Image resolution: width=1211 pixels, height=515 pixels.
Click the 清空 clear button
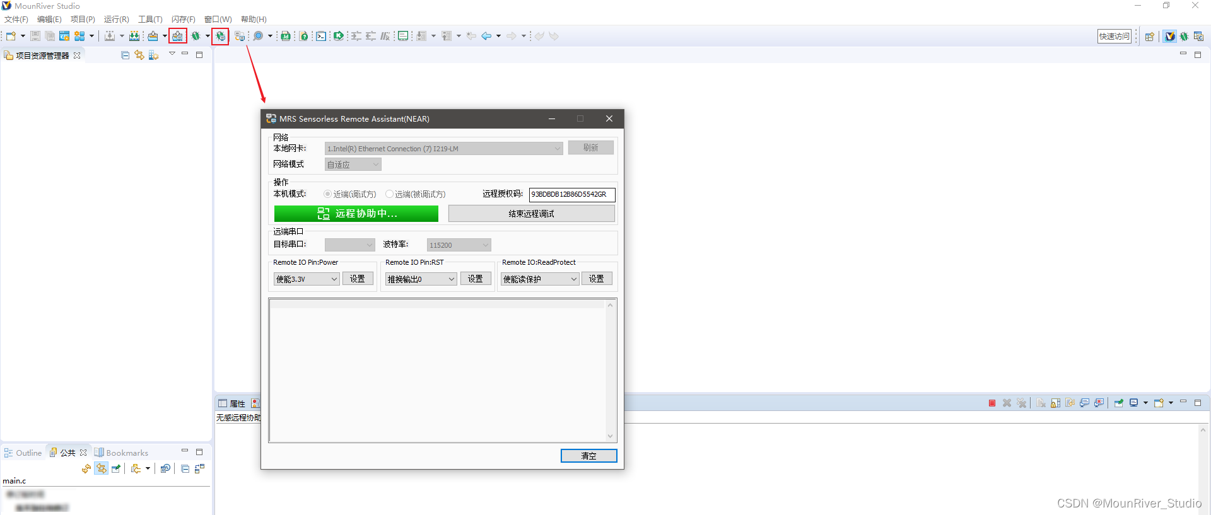click(x=589, y=456)
